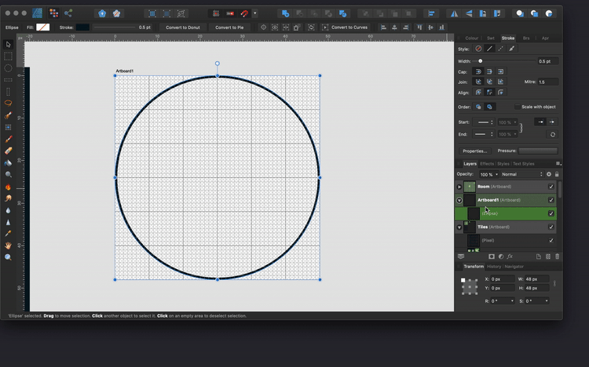Set stroke style to textured brush
The image size is (589, 367).
pyautogui.click(x=511, y=49)
